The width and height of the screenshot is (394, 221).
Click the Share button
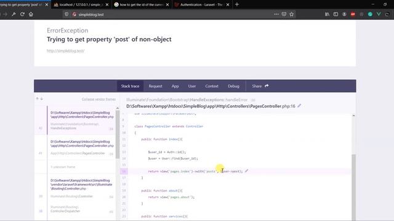click(260, 86)
